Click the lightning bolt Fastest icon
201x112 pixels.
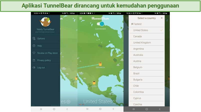pyautogui.click(x=132, y=24)
